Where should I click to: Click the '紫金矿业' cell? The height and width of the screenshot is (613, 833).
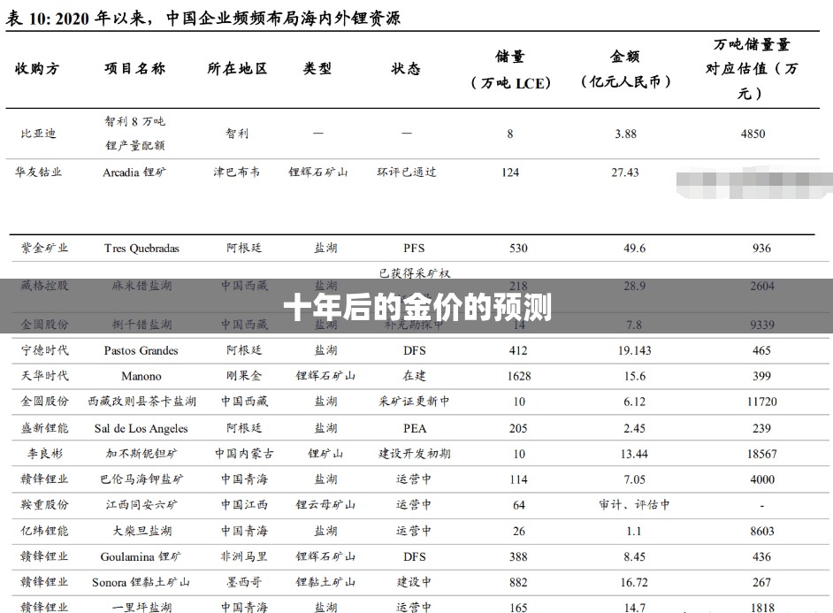(44, 248)
